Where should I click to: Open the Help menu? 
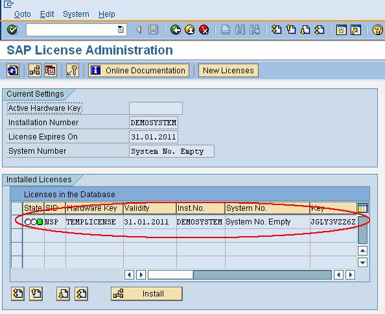(x=107, y=14)
